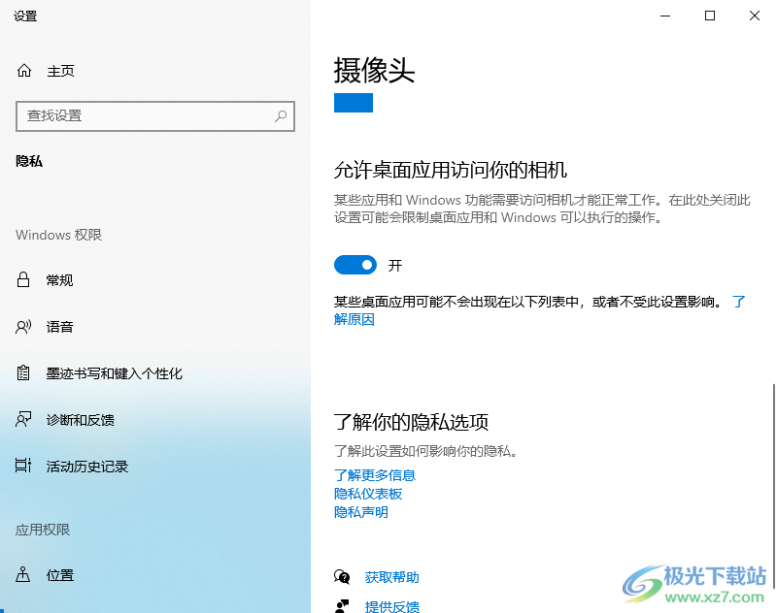The width and height of the screenshot is (777, 613).
Task: Click the feedback person icon beside 诊断和反馈
Action: tap(23, 420)
